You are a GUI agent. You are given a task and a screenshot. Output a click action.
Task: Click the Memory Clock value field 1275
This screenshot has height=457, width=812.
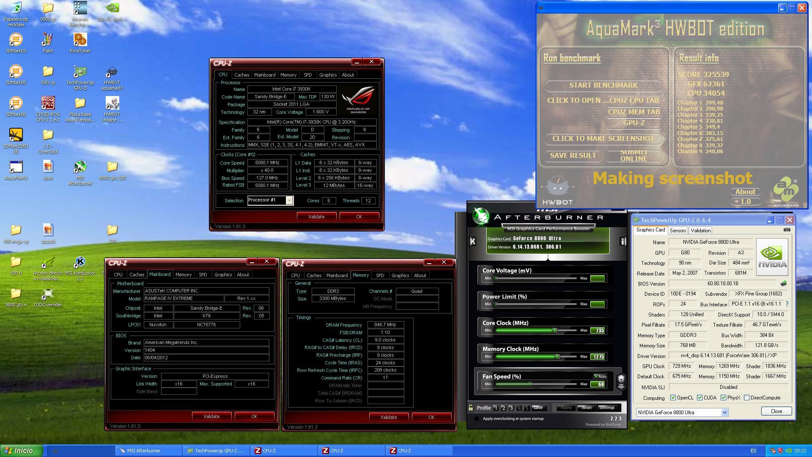(x=598, y=357)
